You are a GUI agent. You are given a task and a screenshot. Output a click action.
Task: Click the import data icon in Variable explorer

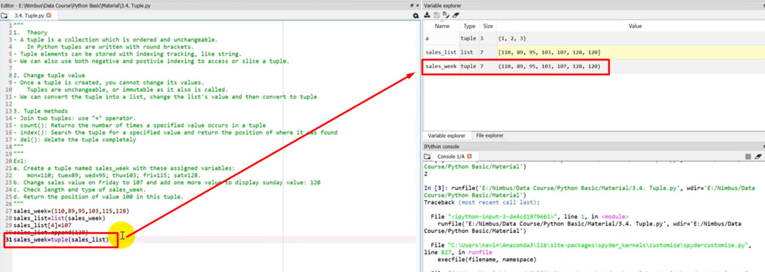click(428, 15)
